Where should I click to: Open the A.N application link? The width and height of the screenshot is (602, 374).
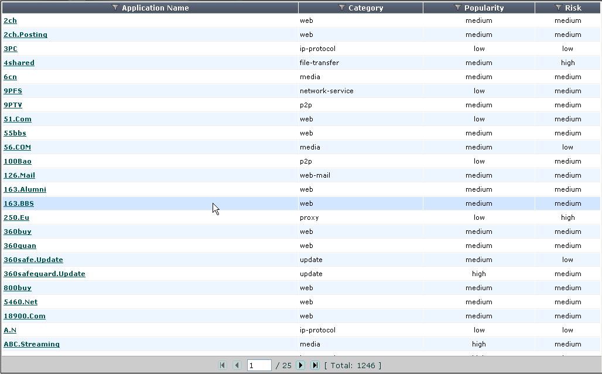click(x=10, y=330)
